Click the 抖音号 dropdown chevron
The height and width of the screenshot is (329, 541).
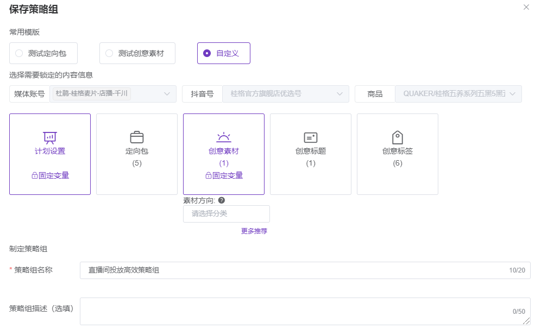(x=340, y=94)
